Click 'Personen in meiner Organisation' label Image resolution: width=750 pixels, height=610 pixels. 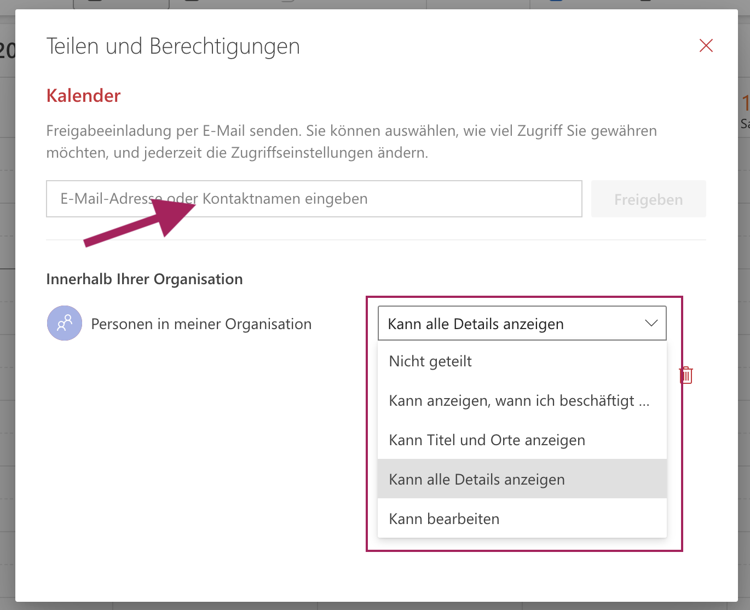[201, 324]
